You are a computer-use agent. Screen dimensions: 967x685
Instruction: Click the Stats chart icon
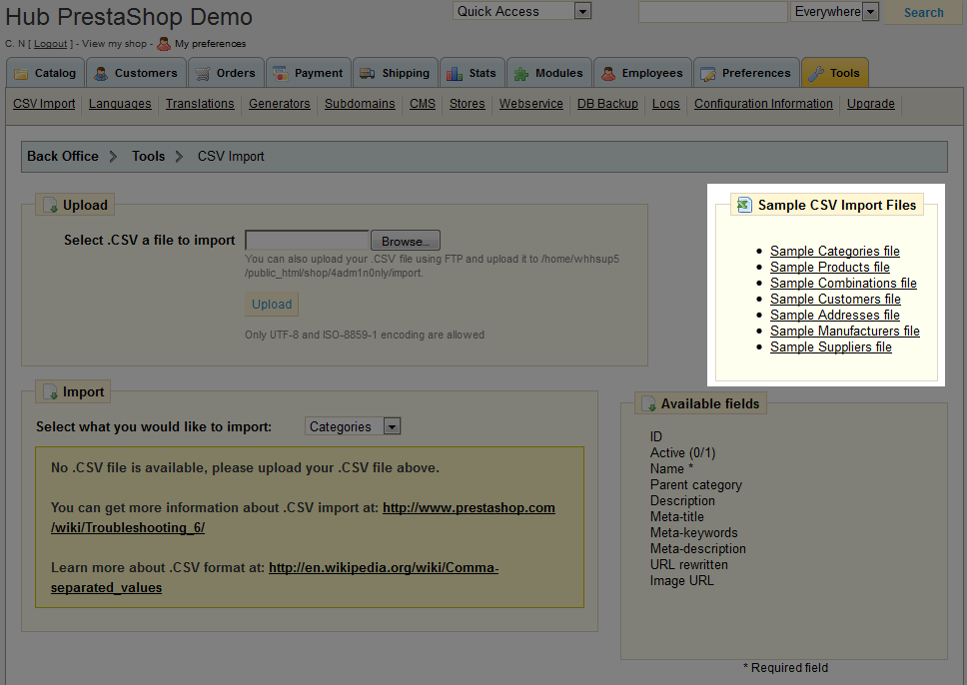[455, 74]
